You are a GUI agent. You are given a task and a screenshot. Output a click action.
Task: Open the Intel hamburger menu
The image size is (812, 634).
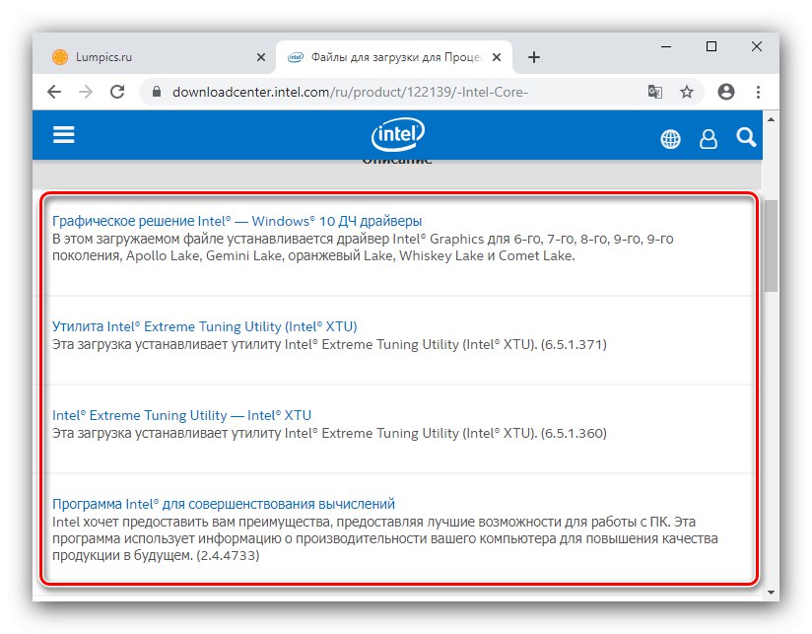(64, 135)
